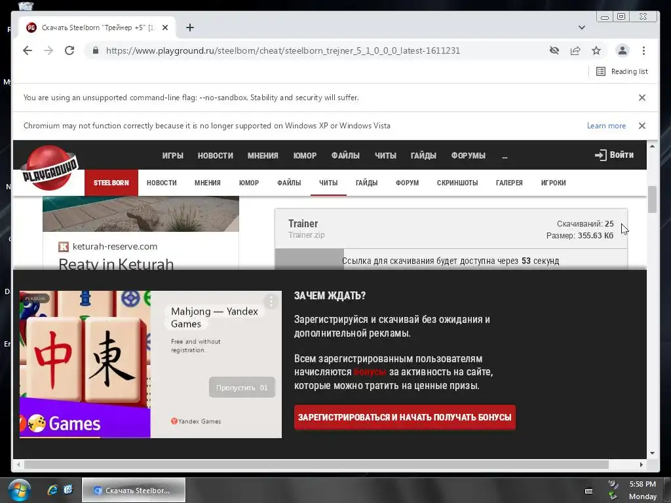Open the top НОВОСТИ menu item

215,156
